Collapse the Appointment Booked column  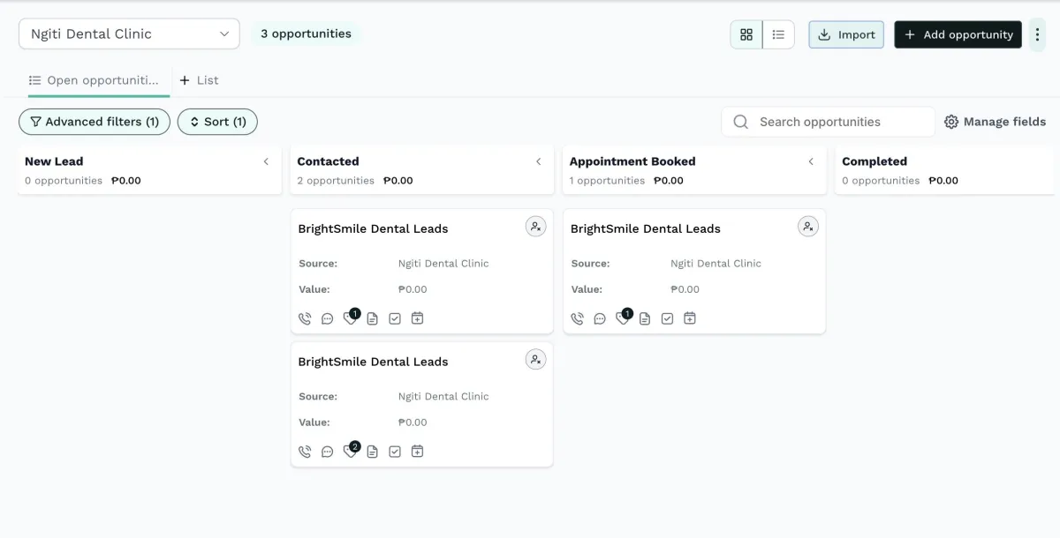pos(811,161)
